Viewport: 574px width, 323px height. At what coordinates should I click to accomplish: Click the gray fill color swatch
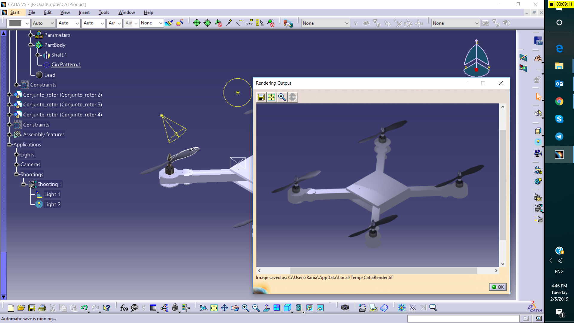(x=15, y=23)
